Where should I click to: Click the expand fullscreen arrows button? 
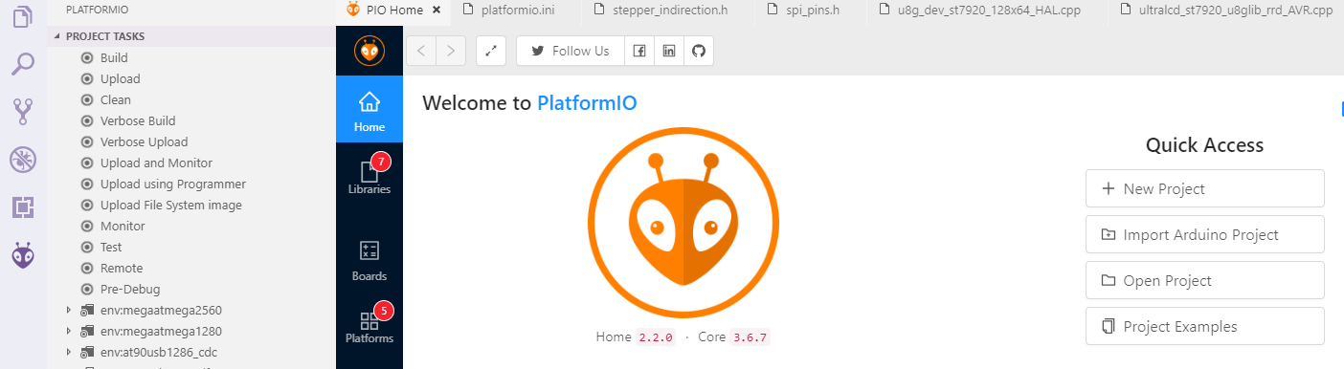(x=491, y=51)
